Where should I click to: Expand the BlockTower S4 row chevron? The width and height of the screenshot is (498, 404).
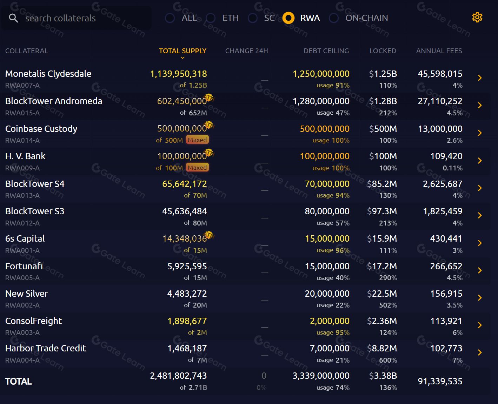pyautogui.click(x=480, y=188)
